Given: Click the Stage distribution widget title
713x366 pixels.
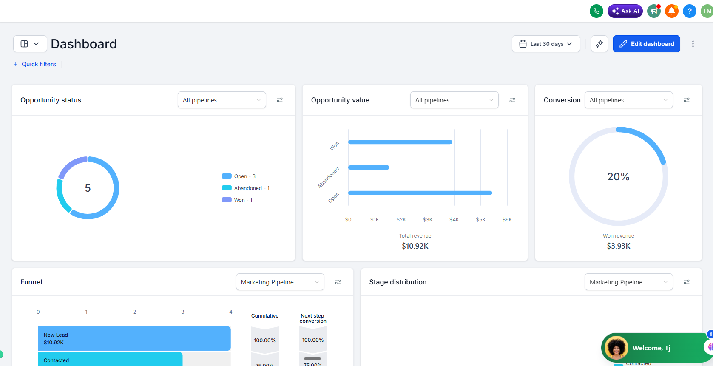Looking at the screenshot, I should click(x=398, y=282).
